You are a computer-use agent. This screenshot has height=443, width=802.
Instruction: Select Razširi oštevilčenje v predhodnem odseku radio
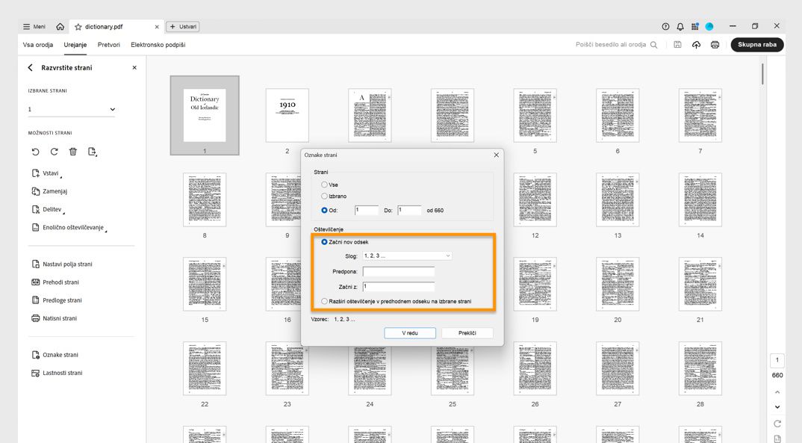[324, 301]
